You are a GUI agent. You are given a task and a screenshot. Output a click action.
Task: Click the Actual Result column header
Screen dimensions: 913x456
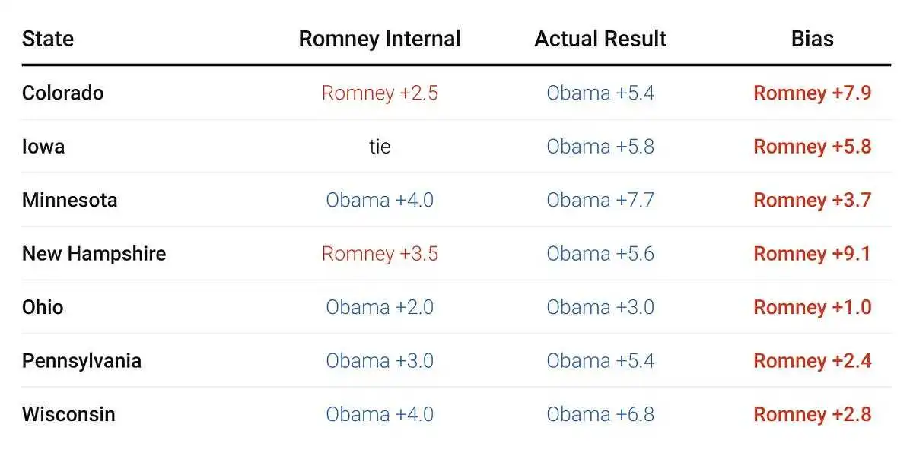600,39
